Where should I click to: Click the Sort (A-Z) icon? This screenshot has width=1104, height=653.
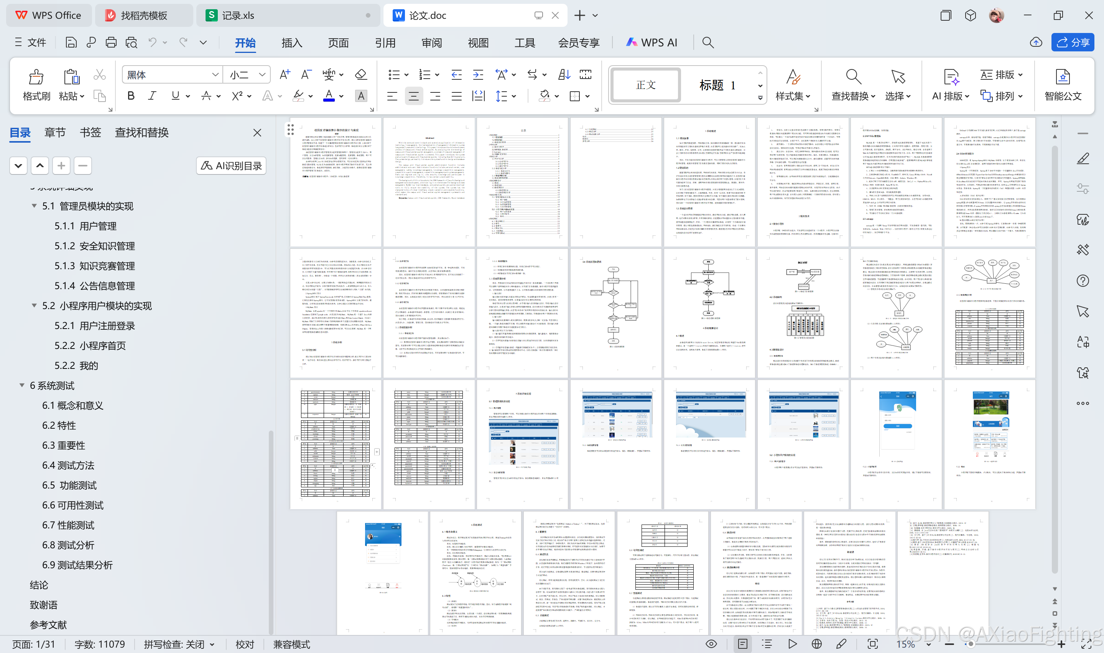(564, 74)
